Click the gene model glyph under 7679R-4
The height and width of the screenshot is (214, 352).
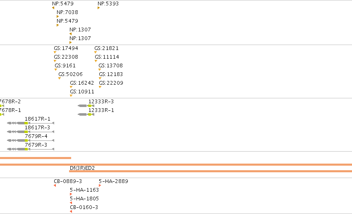coord(31,140)
